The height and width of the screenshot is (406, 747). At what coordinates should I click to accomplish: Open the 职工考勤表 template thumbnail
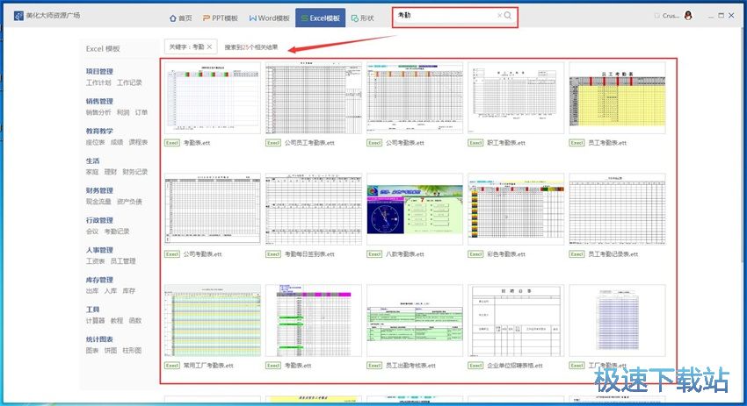click(x=516, y=98)
